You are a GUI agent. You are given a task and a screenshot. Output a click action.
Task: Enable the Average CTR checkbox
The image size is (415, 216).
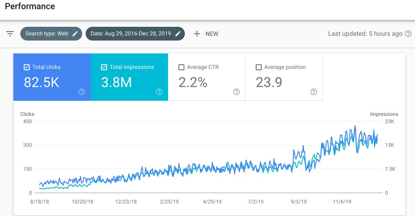point(181,67)
